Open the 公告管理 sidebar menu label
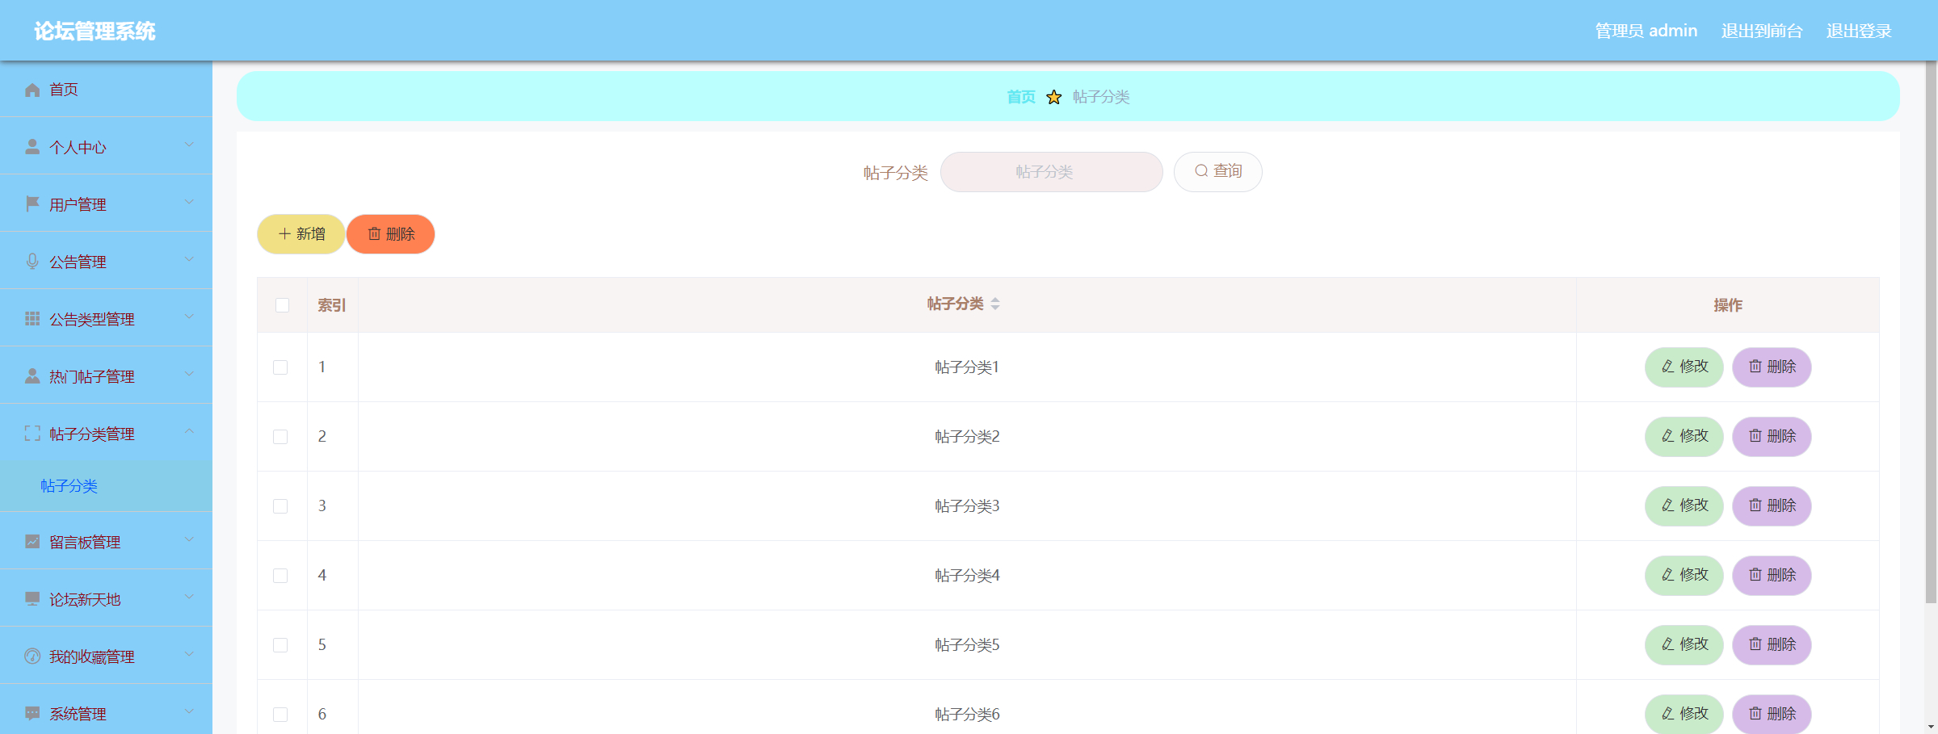1938x734 pixels. pos(78,262)
